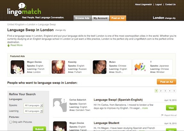
Task: Enable the Only with Pictures checkbox
Action: pyautogui.click(x=11, y=122)
